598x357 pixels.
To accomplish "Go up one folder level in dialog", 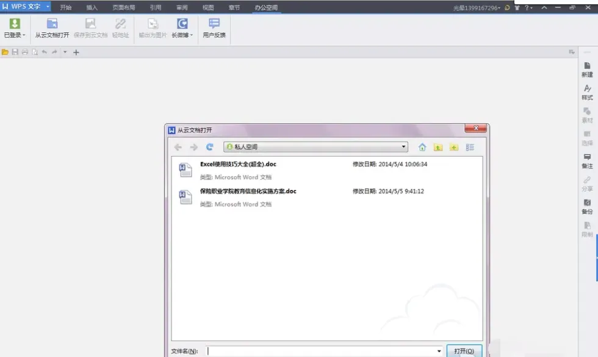I will click(x=438, y=147).
